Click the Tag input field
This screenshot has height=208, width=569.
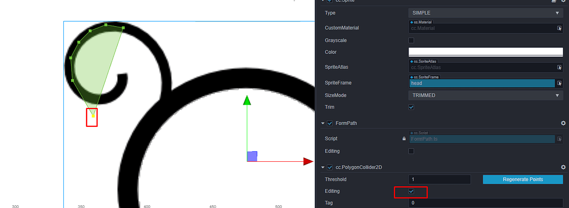[486, 203]
